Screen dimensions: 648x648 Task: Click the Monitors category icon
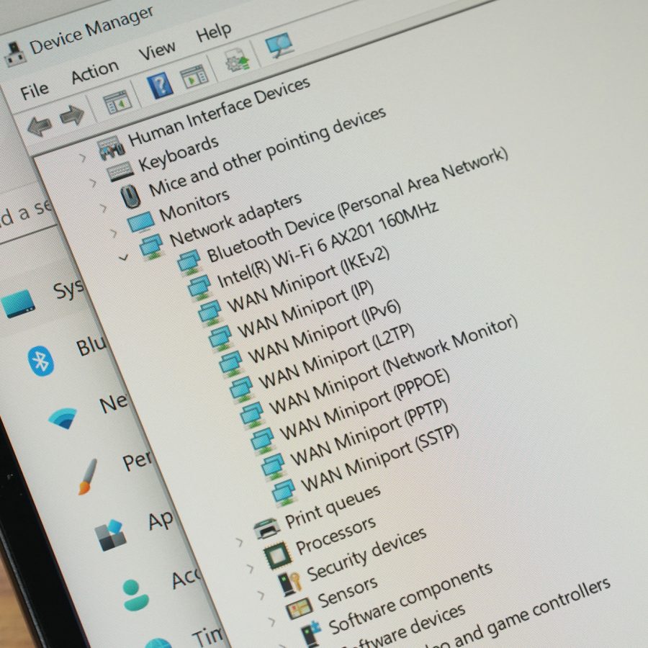[x=141, y=222]
